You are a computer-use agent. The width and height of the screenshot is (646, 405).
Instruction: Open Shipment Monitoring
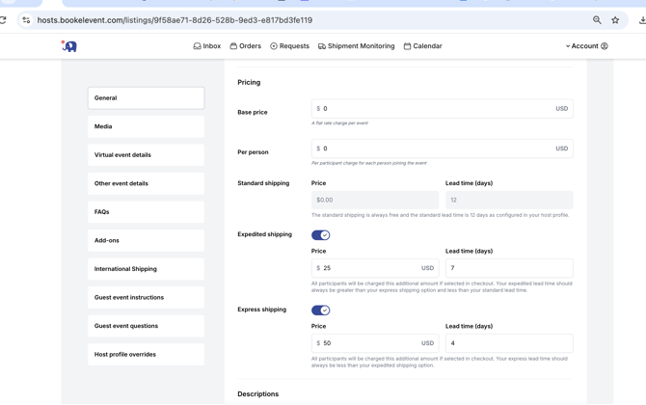(x=356, y=46)
